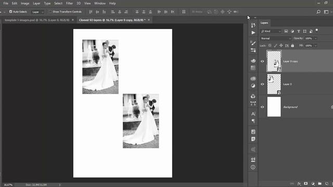Viewport: 333px width, 187px height.
Task: Filter layers by type layers icon
Action: [299, 31]
